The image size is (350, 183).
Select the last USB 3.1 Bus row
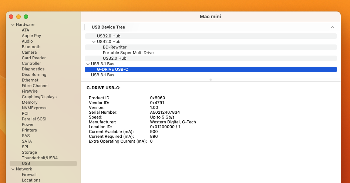[x=211, y=75]
